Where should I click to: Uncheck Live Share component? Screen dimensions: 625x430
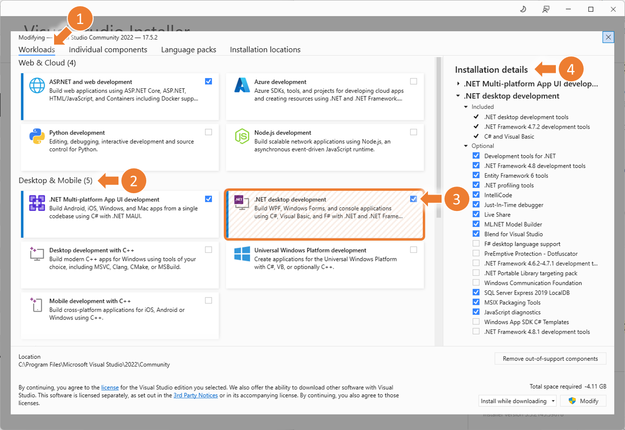coord(476,214)
